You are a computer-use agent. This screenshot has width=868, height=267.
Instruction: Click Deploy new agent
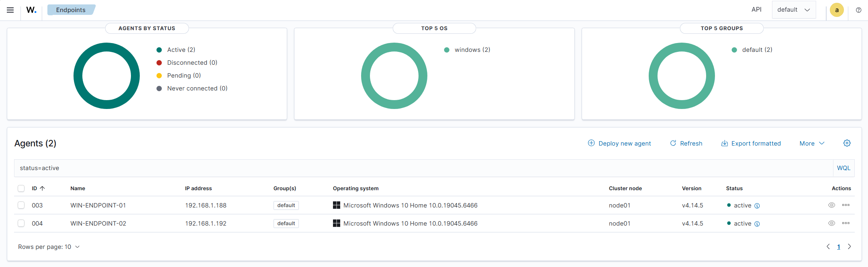tap(619, 144)
